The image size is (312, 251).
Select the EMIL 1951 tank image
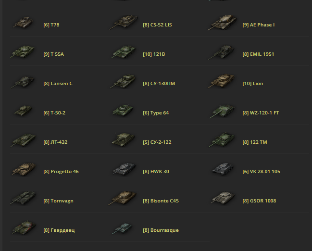click(221, 52)
